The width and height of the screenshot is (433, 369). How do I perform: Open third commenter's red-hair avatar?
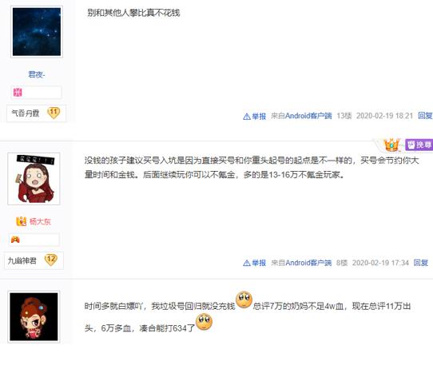(34, 316)
